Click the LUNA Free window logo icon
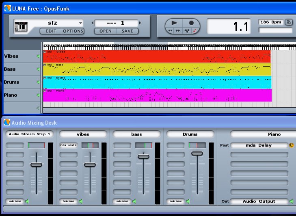This screenshot has height=216, width=296. point(8,8)
